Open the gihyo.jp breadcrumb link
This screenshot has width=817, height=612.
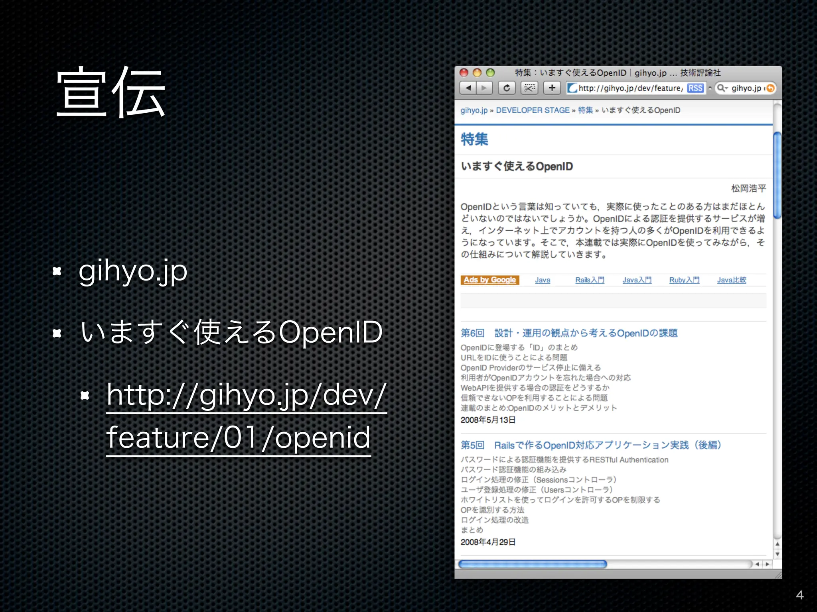click(x=474, y=110)
